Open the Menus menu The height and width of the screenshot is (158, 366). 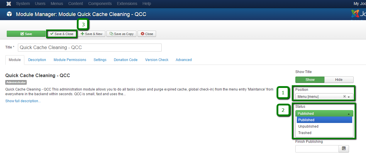point(57,4)
